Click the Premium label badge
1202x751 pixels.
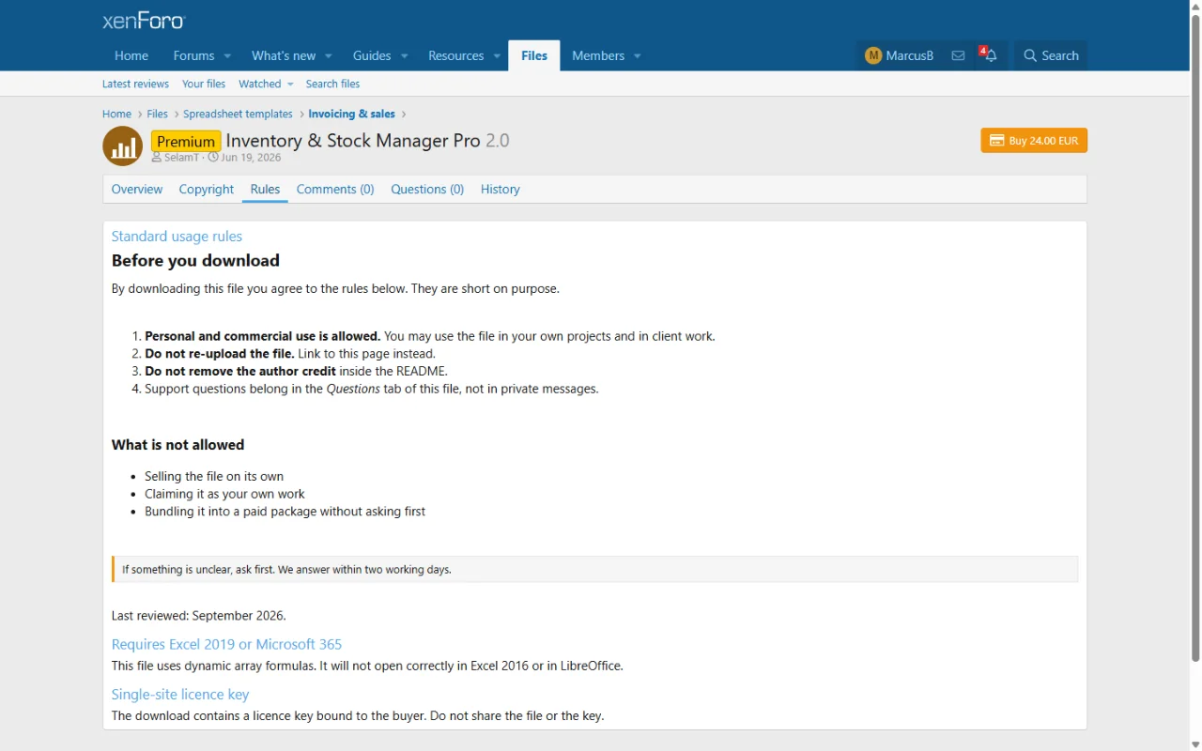coord(186,142)
